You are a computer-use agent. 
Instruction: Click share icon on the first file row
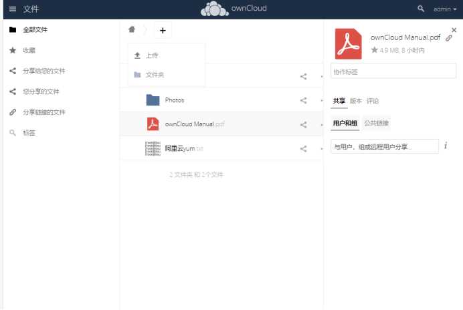coord(303,76)
